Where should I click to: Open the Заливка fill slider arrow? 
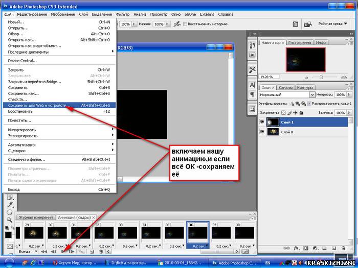[349, 113]
